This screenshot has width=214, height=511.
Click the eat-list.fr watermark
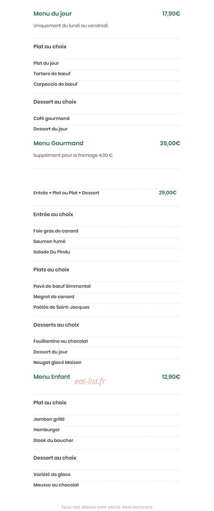click(90, 381)
